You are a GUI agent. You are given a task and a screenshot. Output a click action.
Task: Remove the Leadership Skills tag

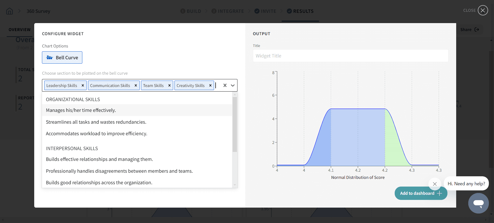coord(83,85)
